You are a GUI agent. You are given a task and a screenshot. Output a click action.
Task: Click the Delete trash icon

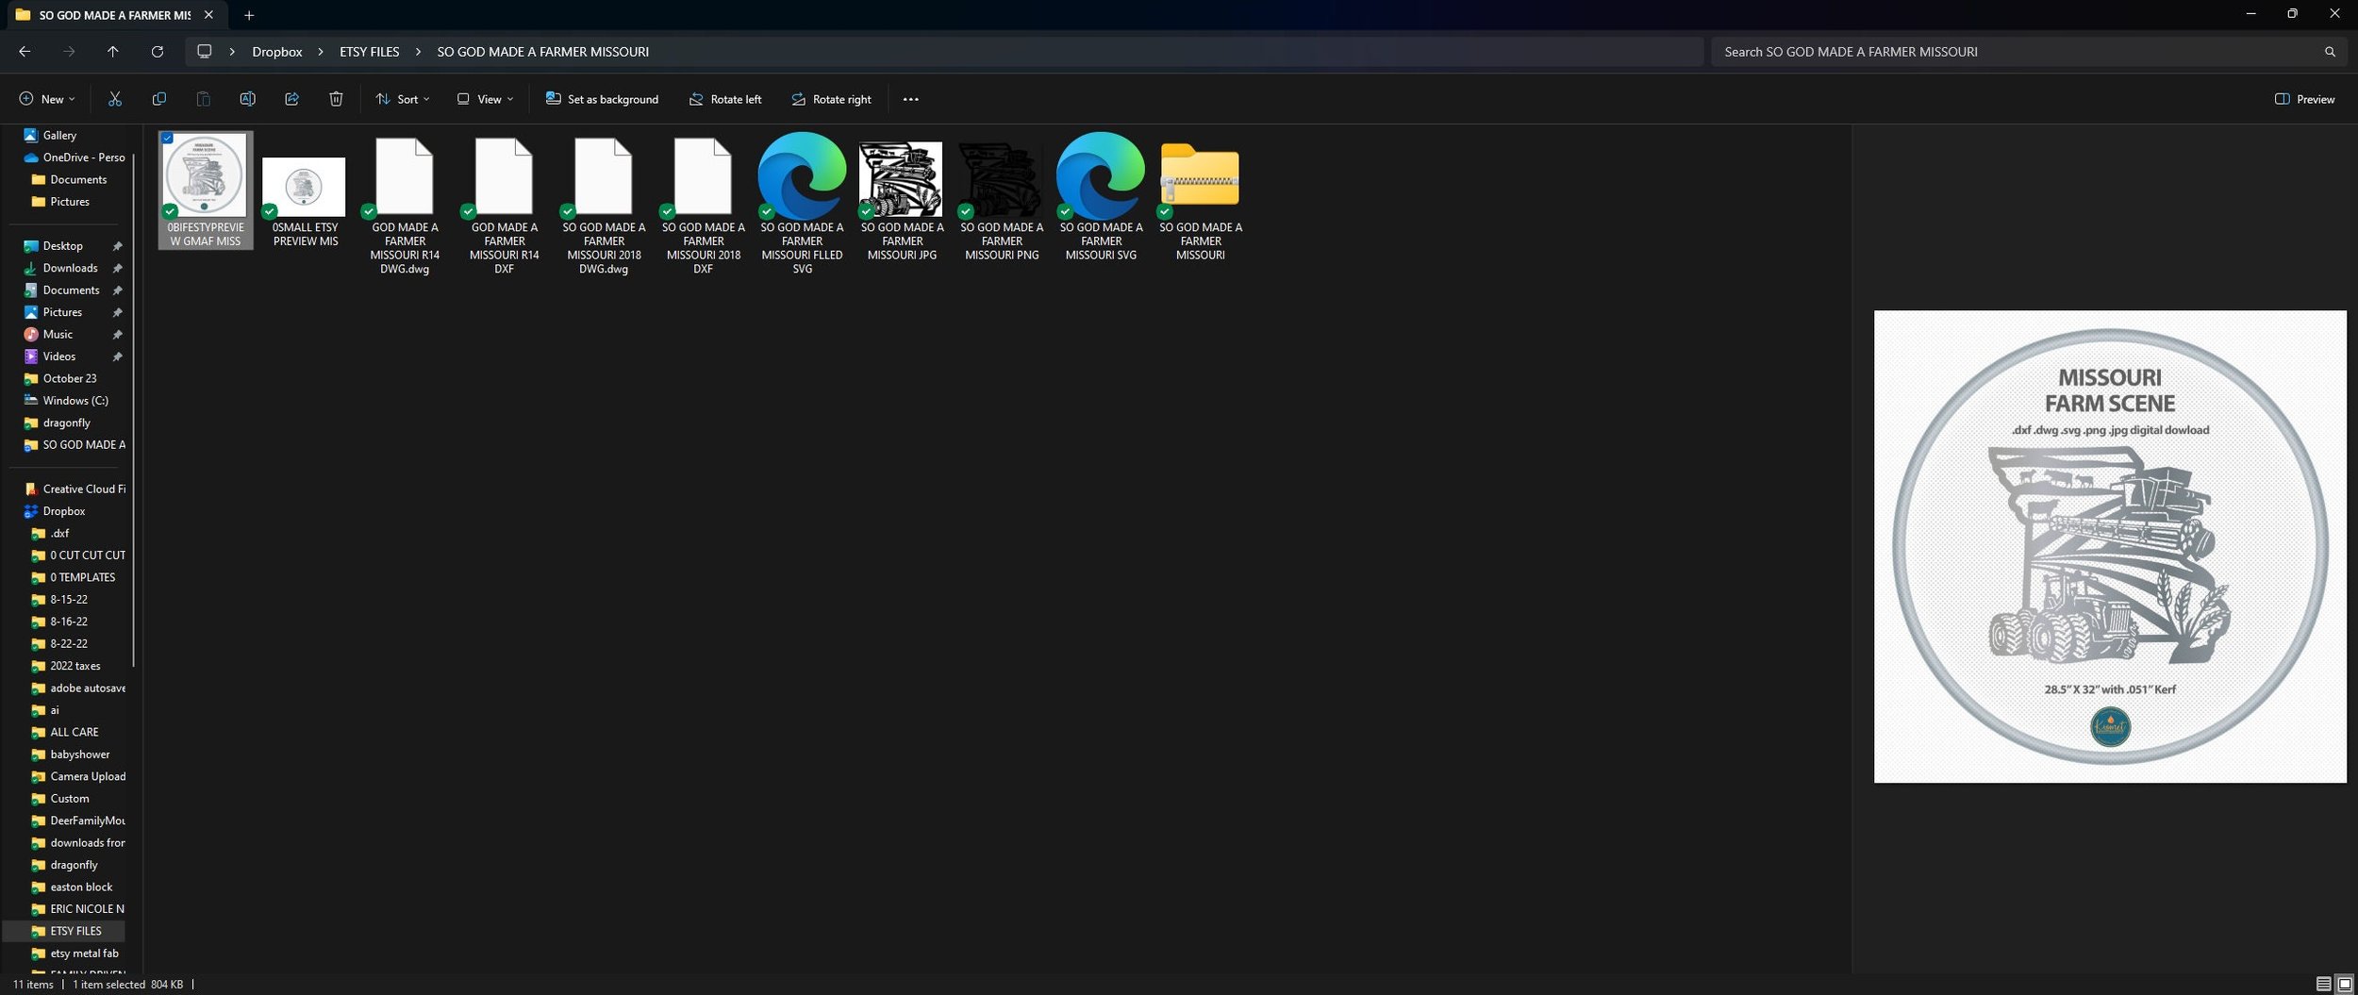click(336, 99)
